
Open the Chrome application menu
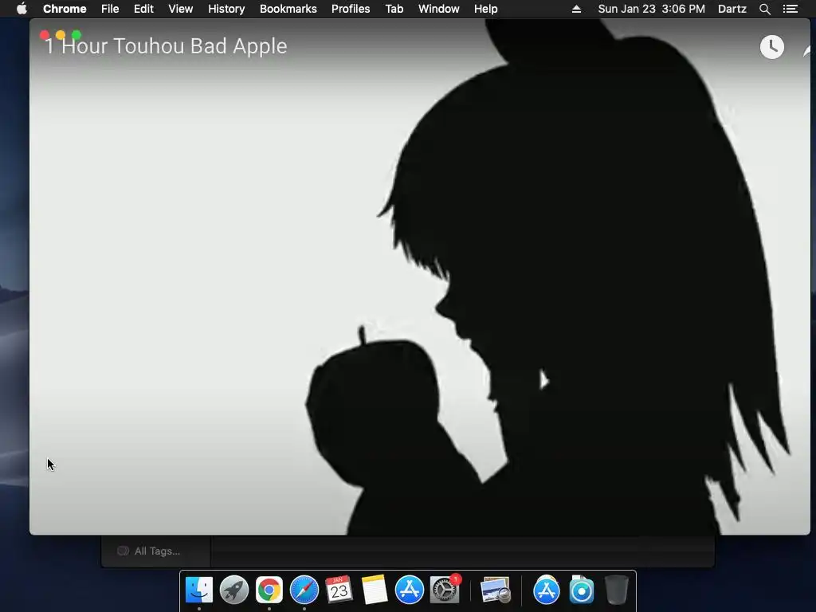65,9
